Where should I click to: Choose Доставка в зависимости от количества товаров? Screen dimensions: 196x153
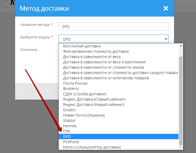click(x=106, y=78)
